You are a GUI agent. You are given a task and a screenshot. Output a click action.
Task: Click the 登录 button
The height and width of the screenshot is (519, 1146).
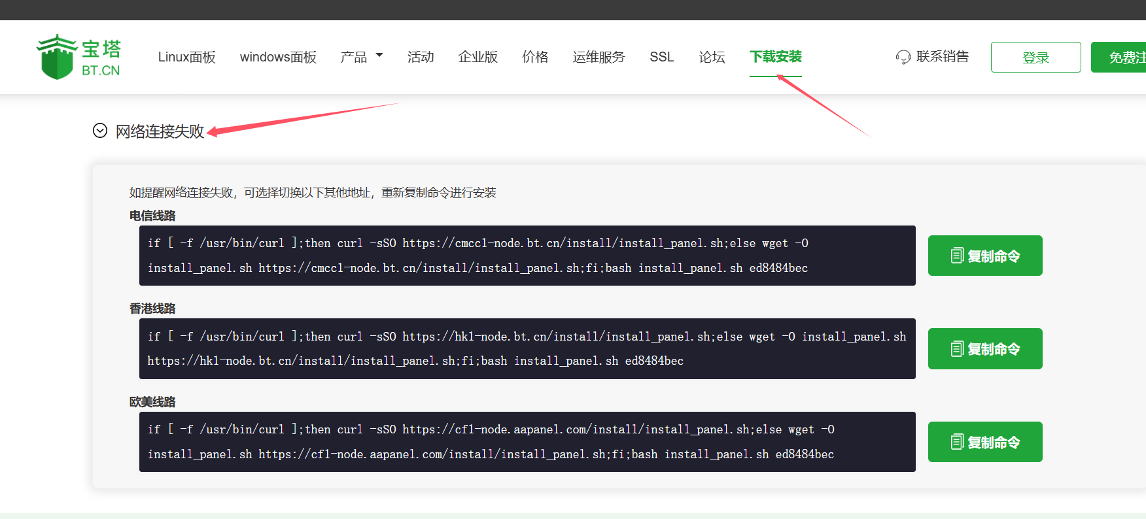[x=1036, y=58]
